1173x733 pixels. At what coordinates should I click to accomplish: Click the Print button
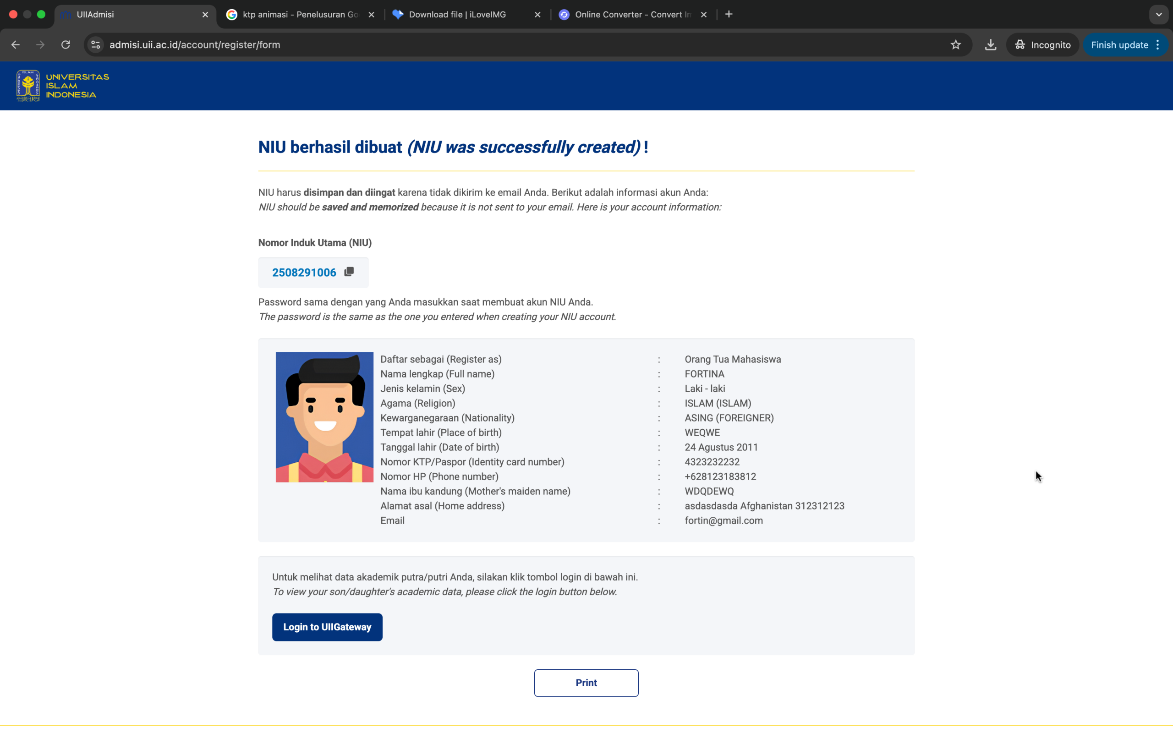586,683
